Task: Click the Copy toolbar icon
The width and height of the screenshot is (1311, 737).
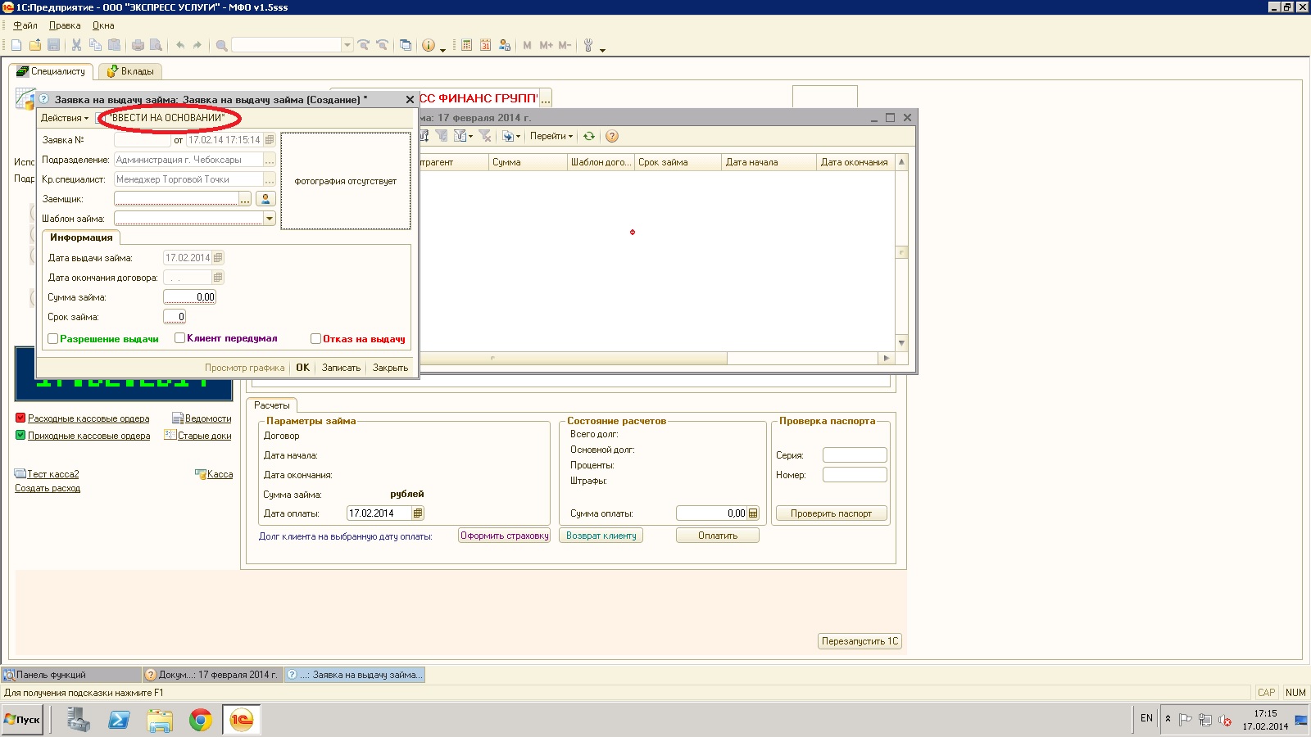Action: tap(95, 45)
